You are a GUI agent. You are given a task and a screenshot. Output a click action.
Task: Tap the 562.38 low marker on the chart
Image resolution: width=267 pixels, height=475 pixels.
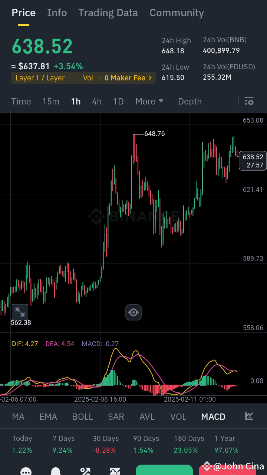click(x=21, y=323)
